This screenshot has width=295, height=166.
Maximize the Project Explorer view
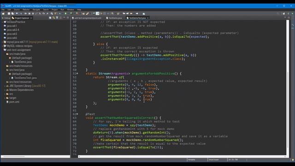(x=68, y=18)
